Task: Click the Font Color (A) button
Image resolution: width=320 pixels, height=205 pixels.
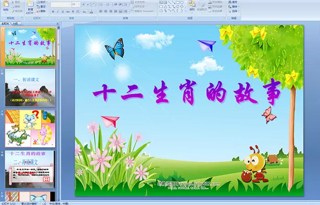Action: click(x=91, y=11)
